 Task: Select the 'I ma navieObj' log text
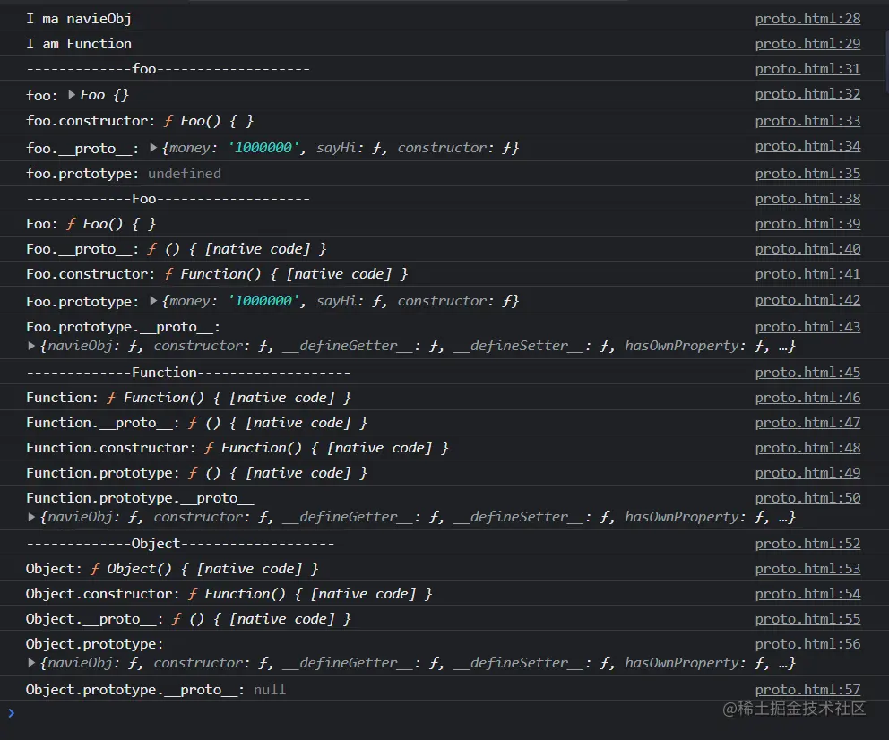coord(79,19)
